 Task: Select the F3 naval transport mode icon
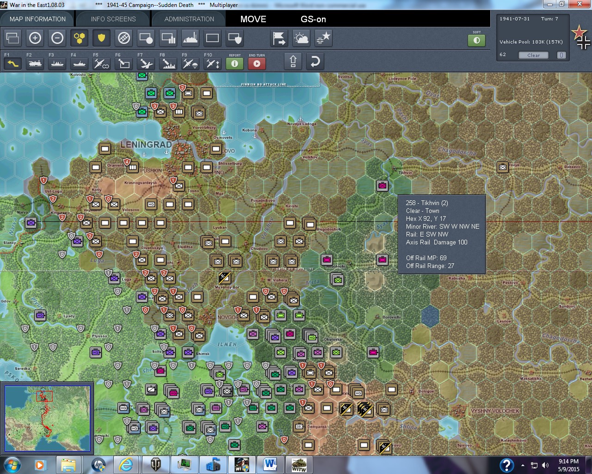pos(57,63)
